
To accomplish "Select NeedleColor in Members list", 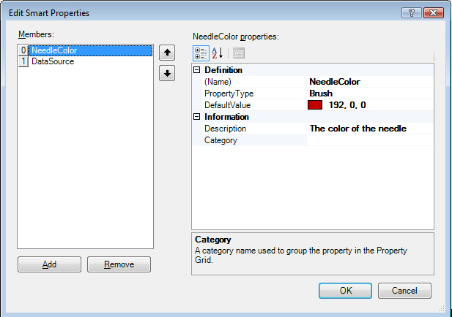I will 54,50.
